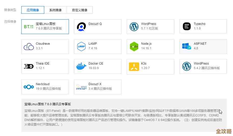Click the Docker CE 19.03.9 version text
Viewport: 233px width, 136px height.
(x=94, y=68)
